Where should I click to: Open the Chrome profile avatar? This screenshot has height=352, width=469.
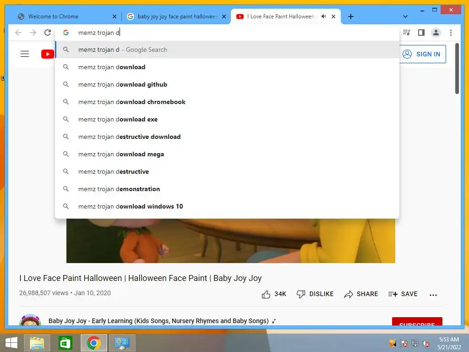pyautogui.click(x=436, y=33)
